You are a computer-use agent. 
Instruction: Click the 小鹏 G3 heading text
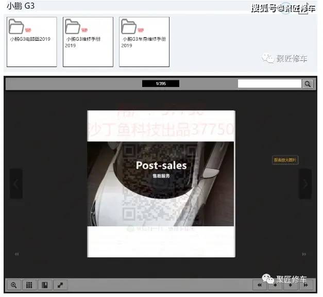[21, 6]
